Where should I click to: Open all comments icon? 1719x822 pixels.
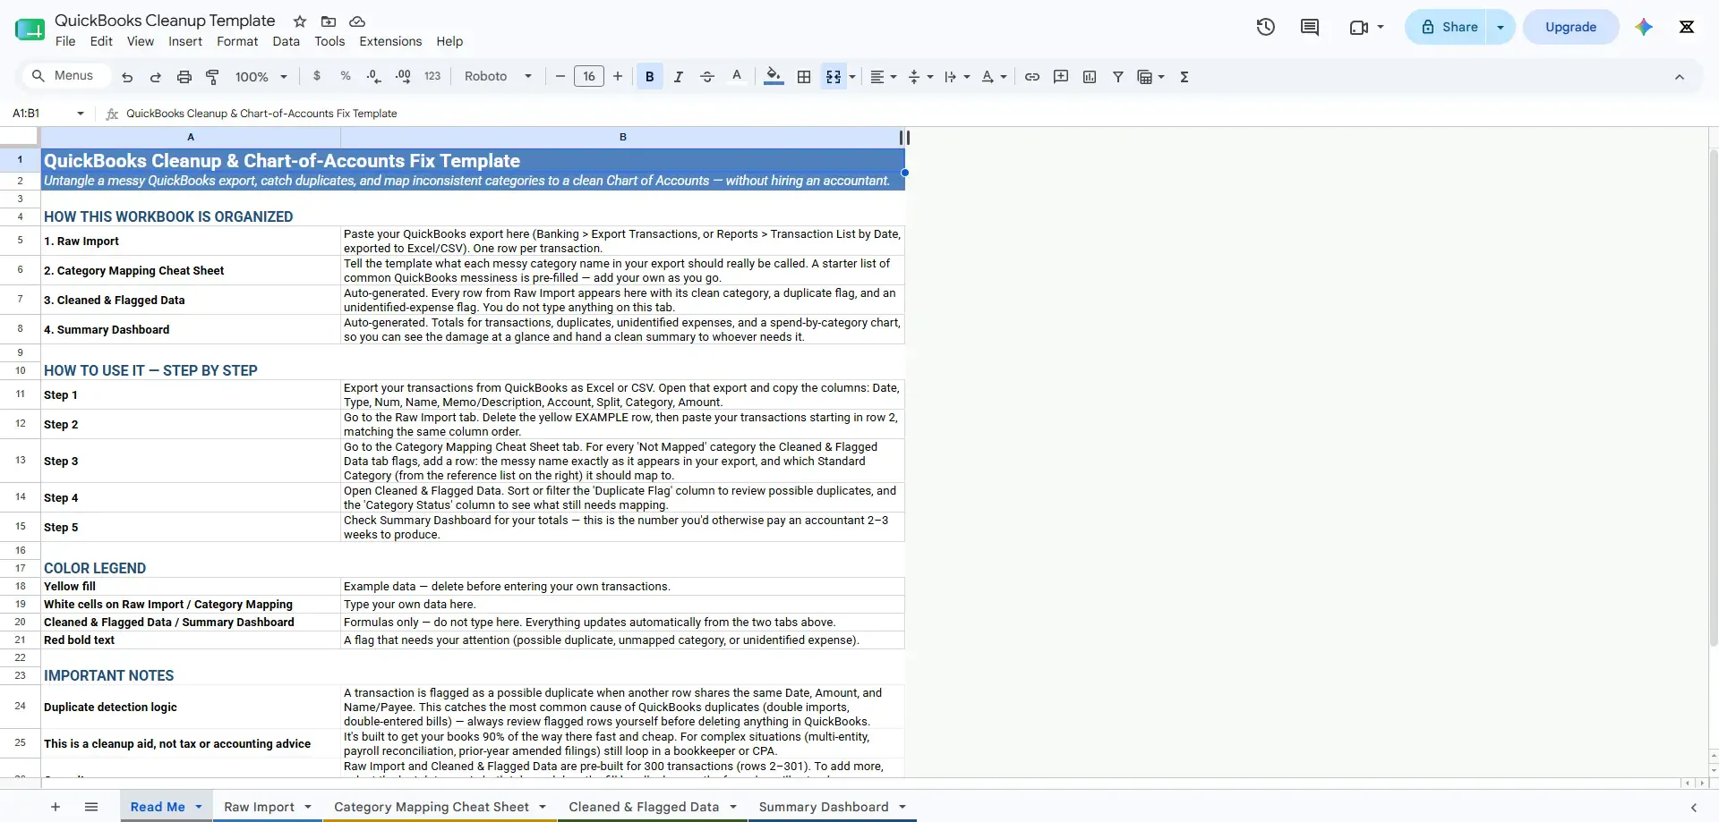point(1310,27)
